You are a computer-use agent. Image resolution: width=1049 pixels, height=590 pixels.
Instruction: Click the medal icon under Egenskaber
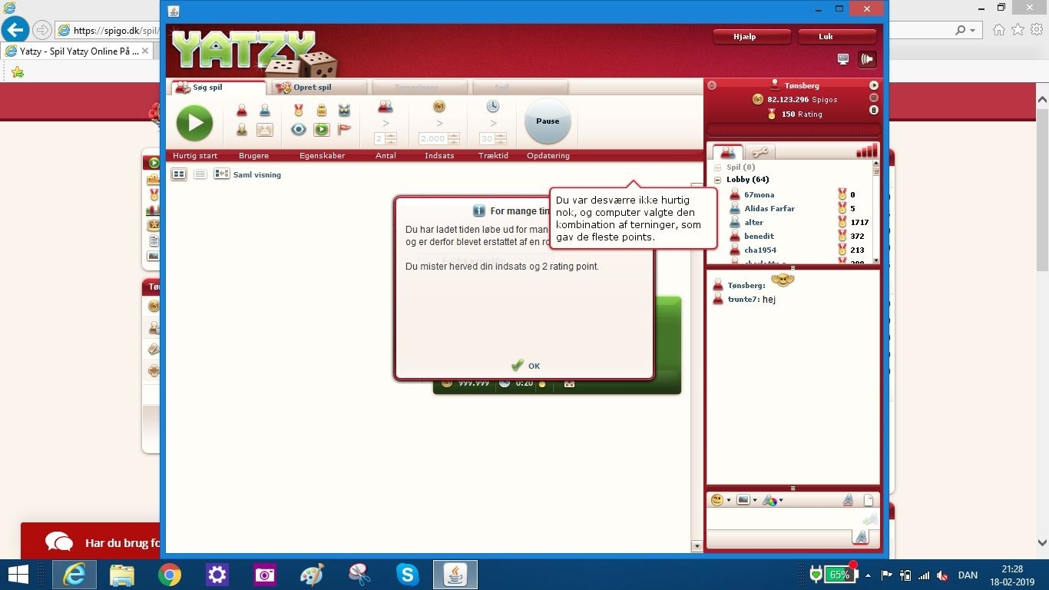click(x=299, y=111)
